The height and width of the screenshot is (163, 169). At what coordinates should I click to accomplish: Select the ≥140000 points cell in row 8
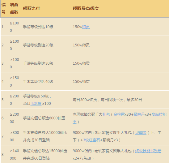(15, 154)
